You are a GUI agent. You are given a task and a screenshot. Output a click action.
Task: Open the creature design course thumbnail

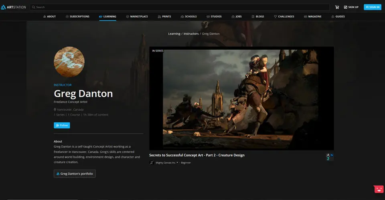(x=241, y=98)
